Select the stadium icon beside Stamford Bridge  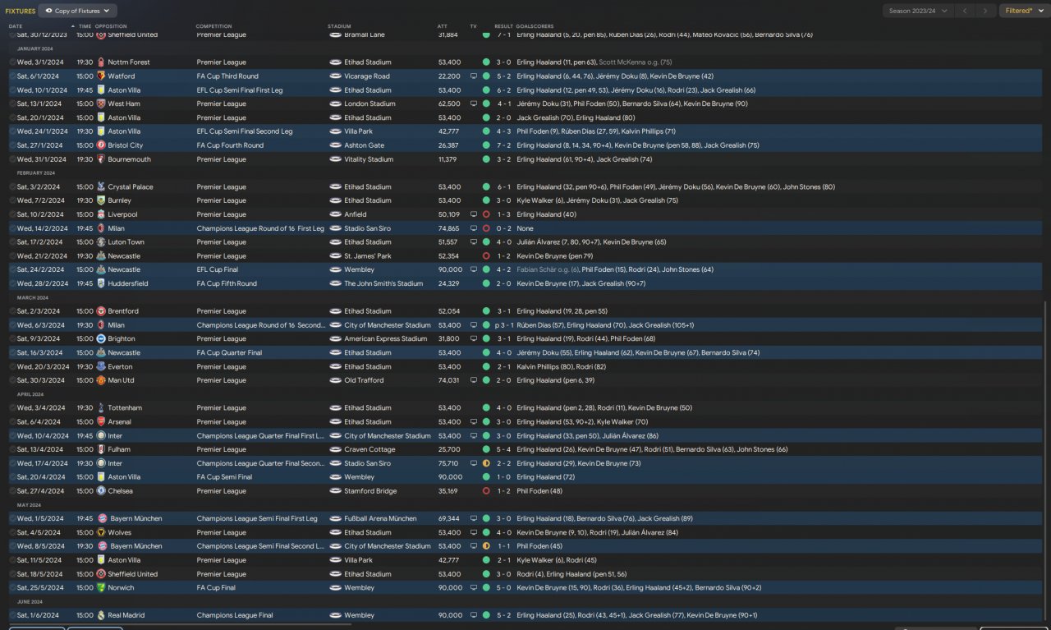[x=335, y=491]
